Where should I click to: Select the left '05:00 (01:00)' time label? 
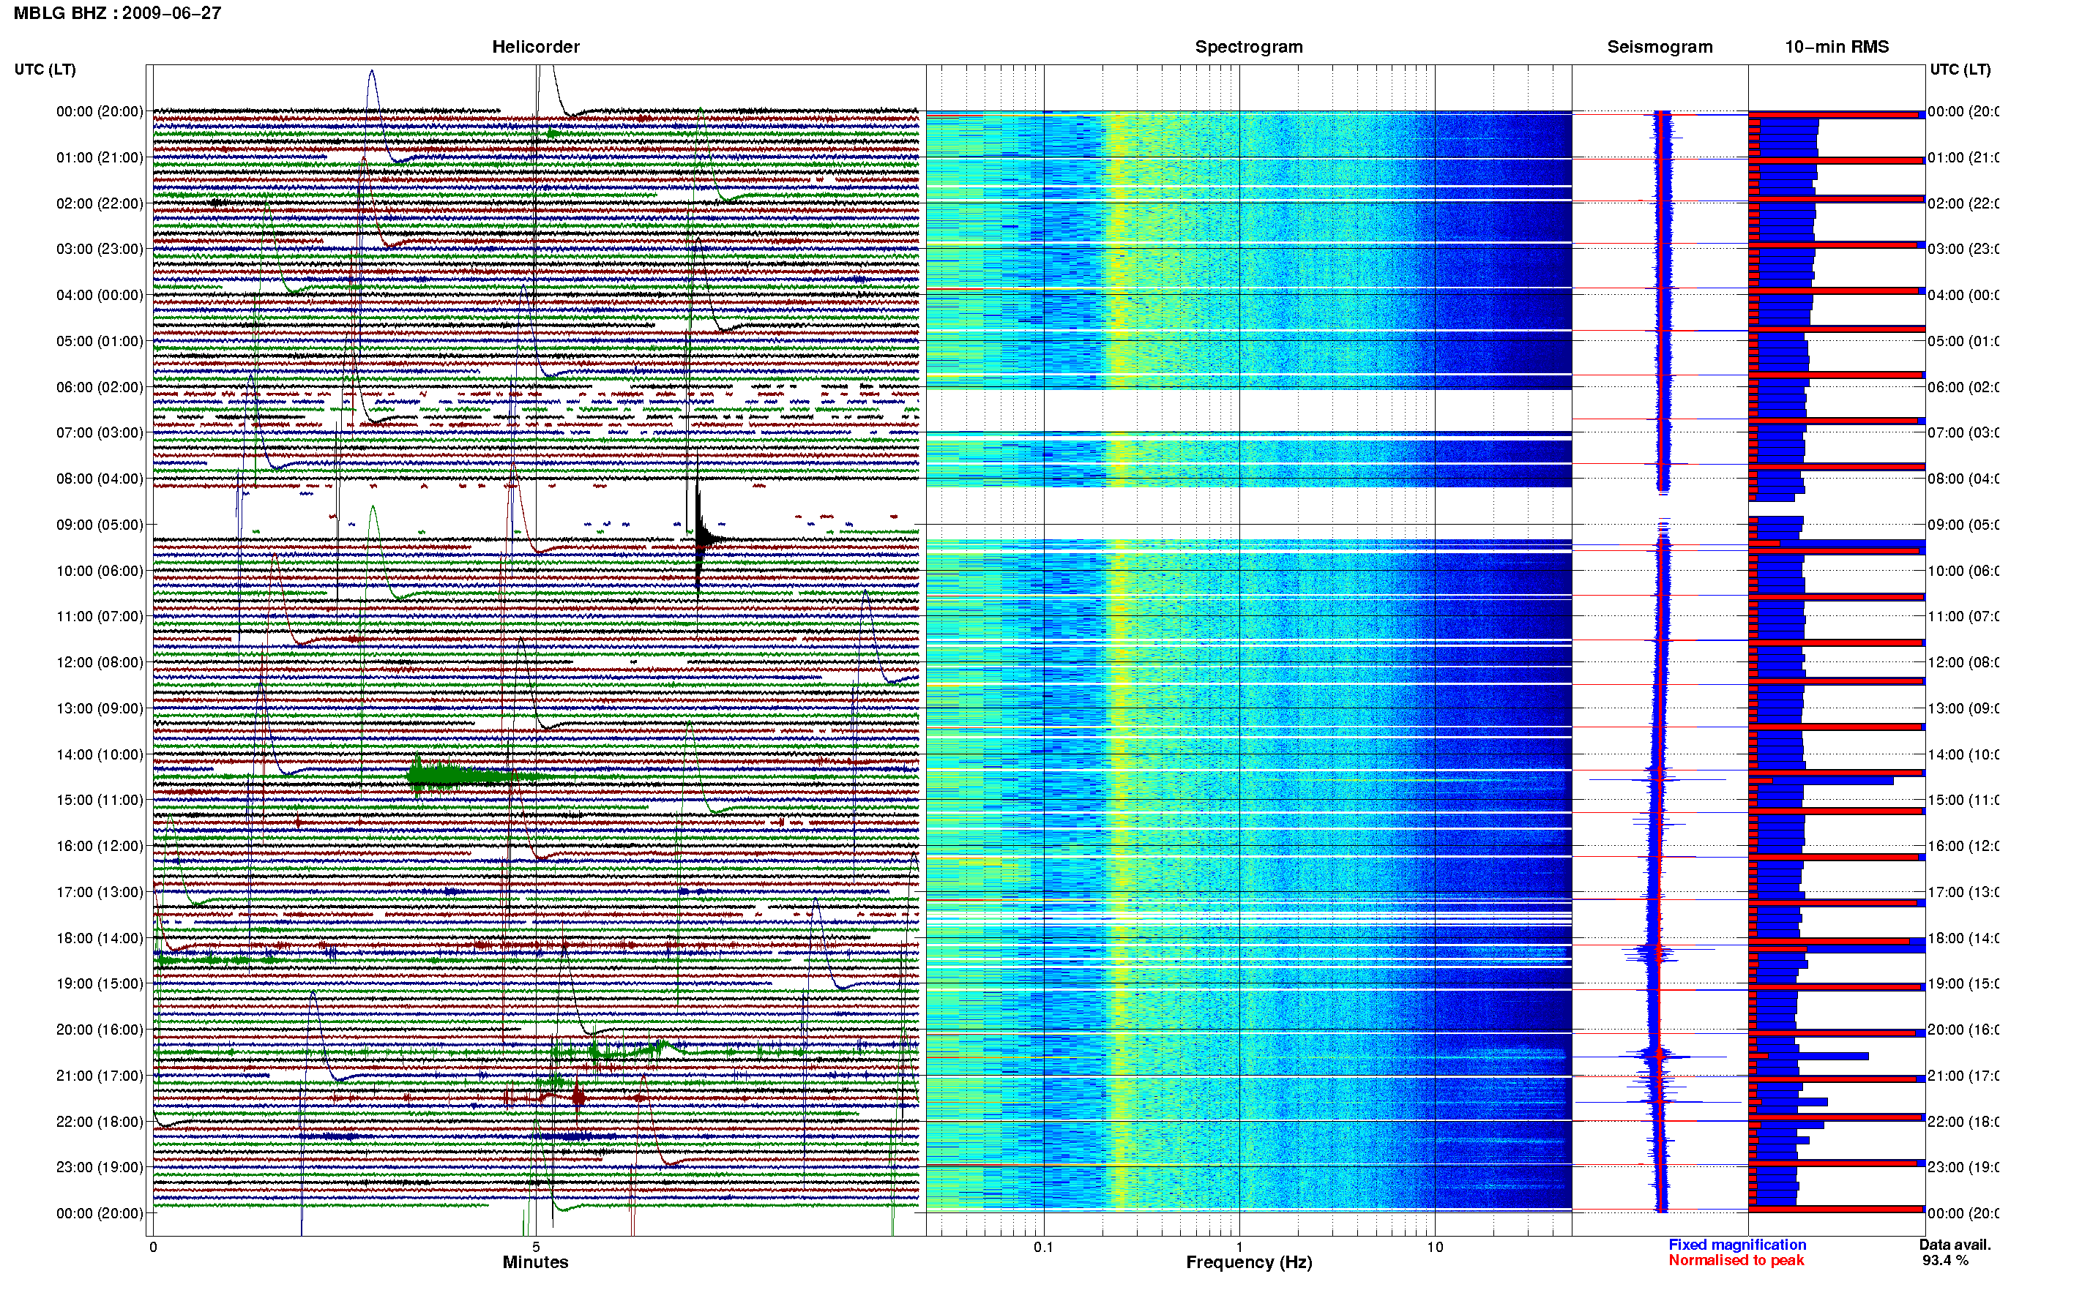click(x=100, y=341)
